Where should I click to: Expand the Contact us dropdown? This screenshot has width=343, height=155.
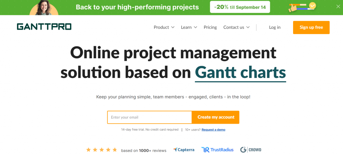[x=236, y=27]
